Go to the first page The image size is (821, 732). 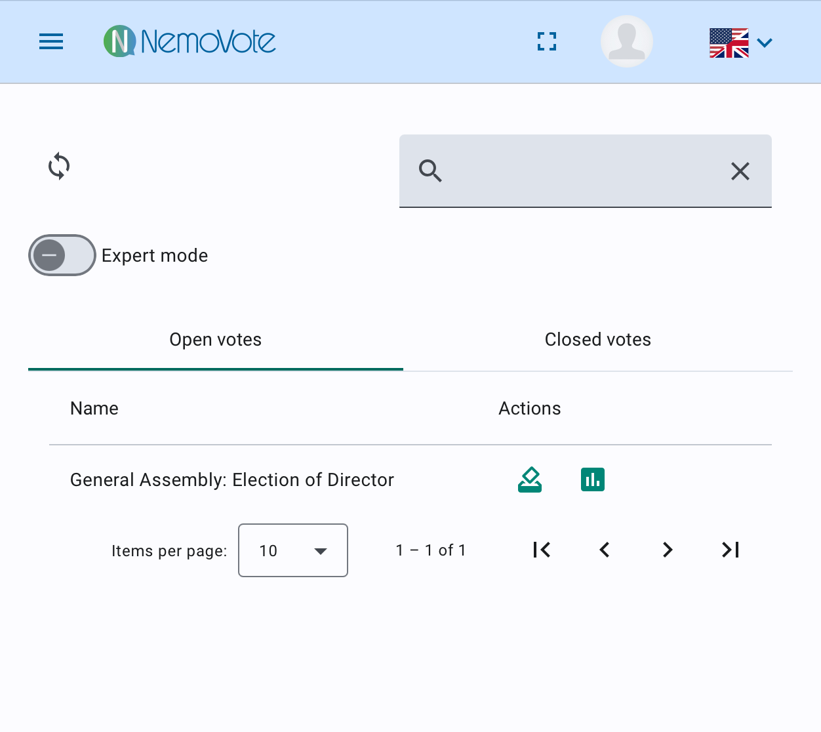pyautogui.click(x=542, y=550)
